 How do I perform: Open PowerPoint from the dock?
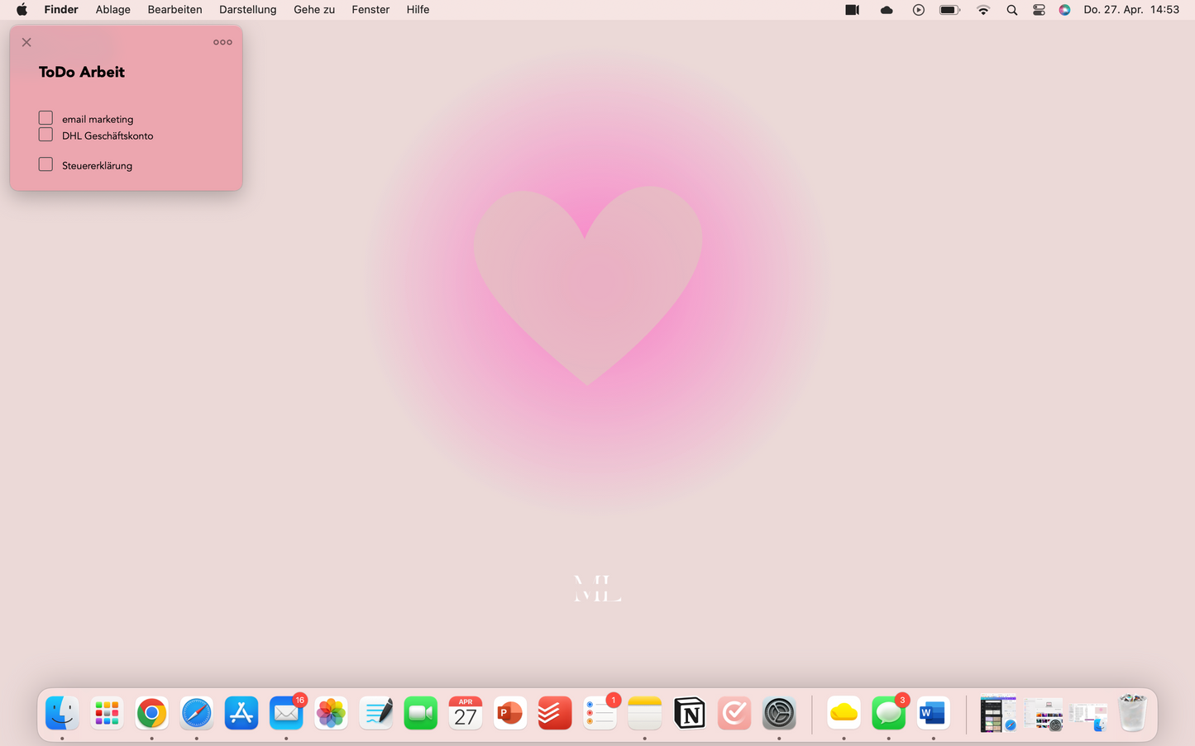[509, 713]
